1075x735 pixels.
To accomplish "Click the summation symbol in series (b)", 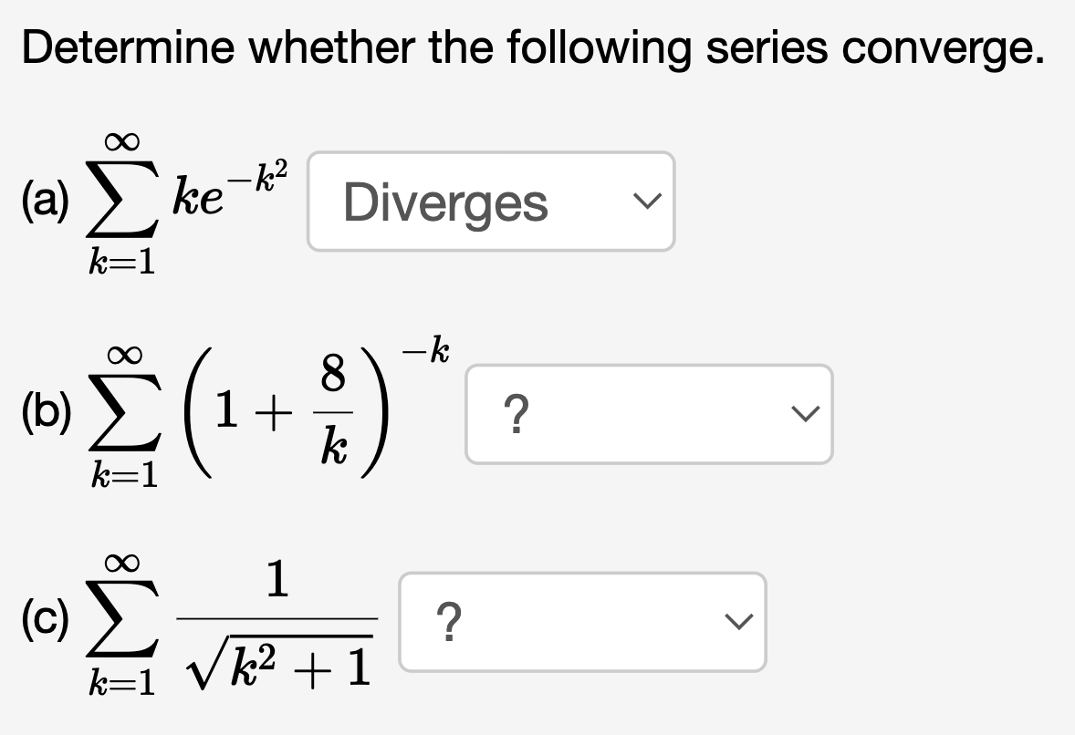I will (124, 412).
